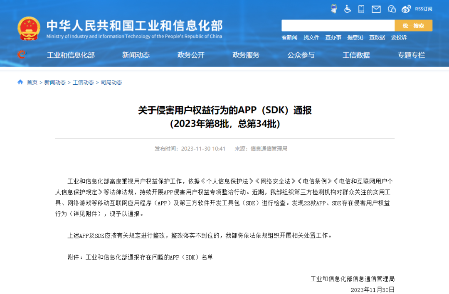Click the date 2023年11月30日
Viewport: 449px width, 294px height.
point(373,290)
